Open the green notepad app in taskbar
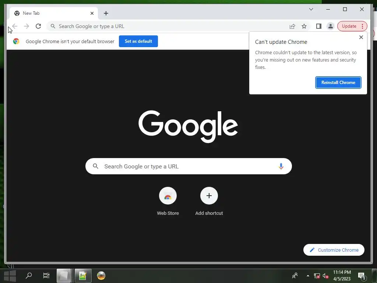Screen dimensions: 377x283 83,276
